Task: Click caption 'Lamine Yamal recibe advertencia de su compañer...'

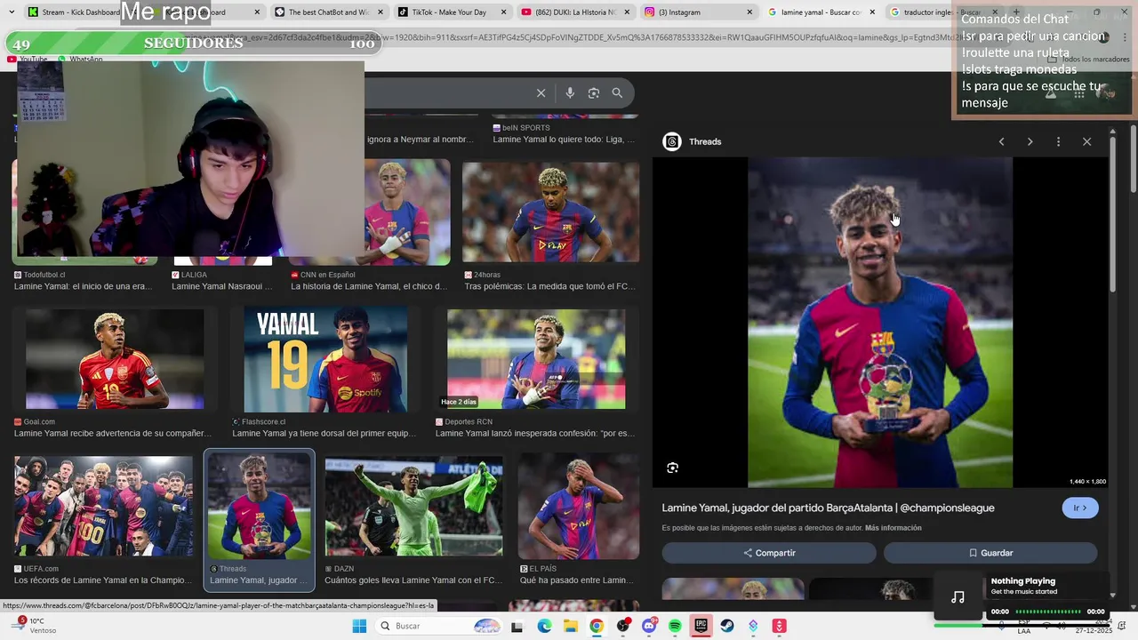Action: pos(113,434)
